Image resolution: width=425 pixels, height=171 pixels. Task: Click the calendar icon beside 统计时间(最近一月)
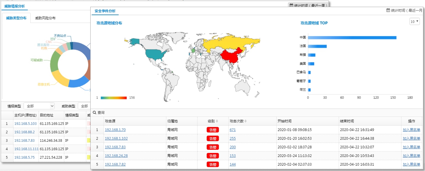388,10
